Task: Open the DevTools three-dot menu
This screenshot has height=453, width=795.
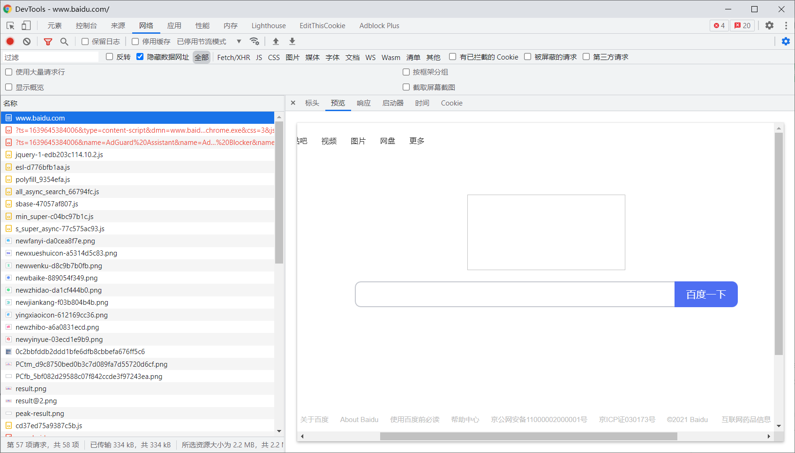Action: click(x=786, y=26)
